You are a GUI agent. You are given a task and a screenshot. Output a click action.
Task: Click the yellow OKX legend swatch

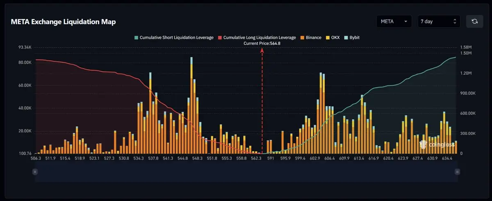[x=328, y=37]
